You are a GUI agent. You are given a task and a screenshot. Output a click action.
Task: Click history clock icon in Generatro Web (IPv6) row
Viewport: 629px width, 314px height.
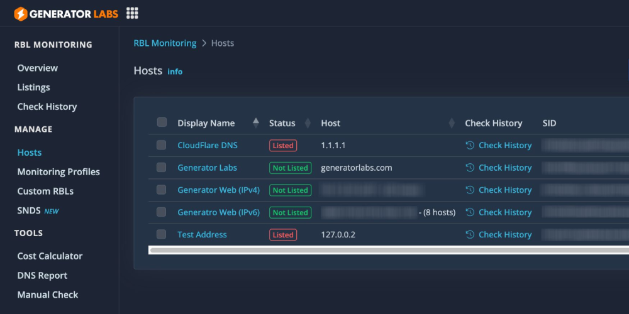click(470, 212)
